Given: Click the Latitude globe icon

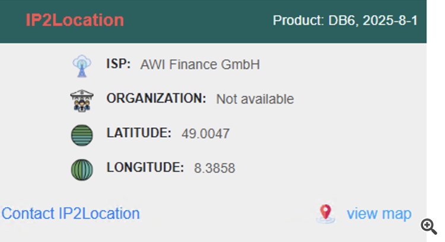Looking at the screenshot, I should click(x=82, y=134).
